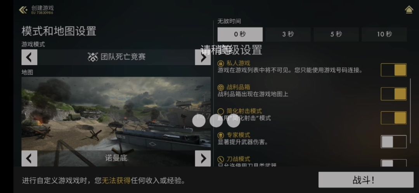Start the match with 战斗! button

click(x=366, y=180)
